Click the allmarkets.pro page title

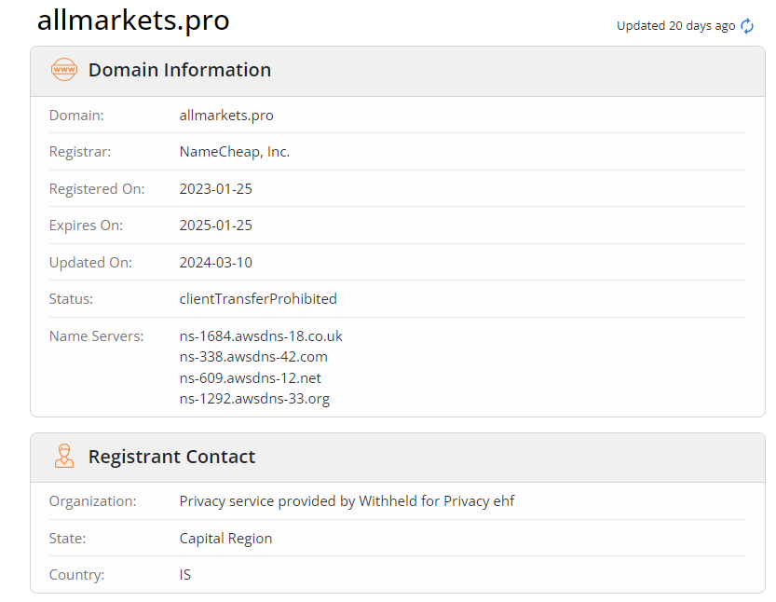coord(133,21)
